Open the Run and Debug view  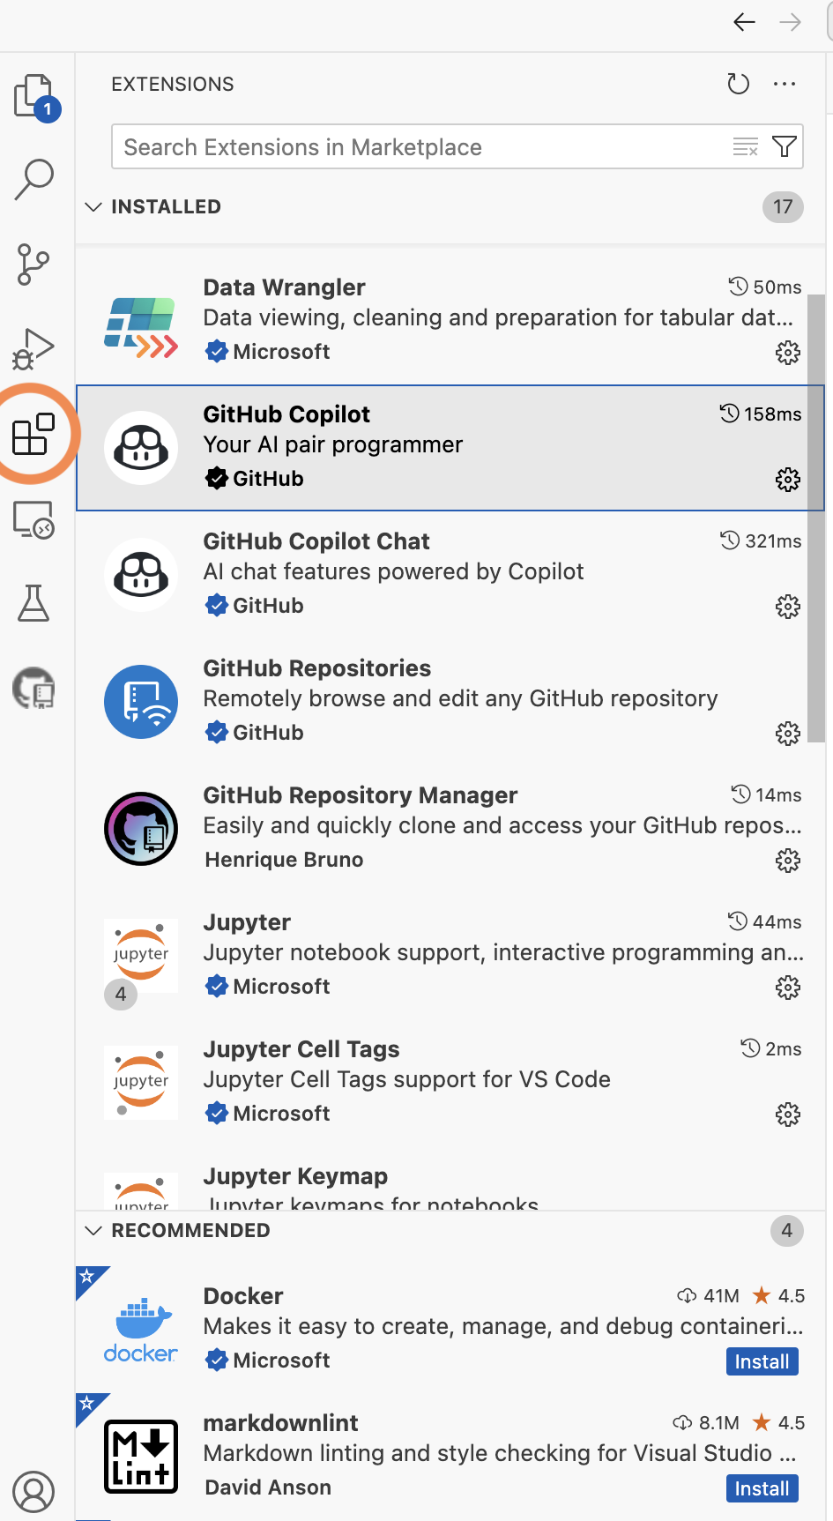[33, 348]
